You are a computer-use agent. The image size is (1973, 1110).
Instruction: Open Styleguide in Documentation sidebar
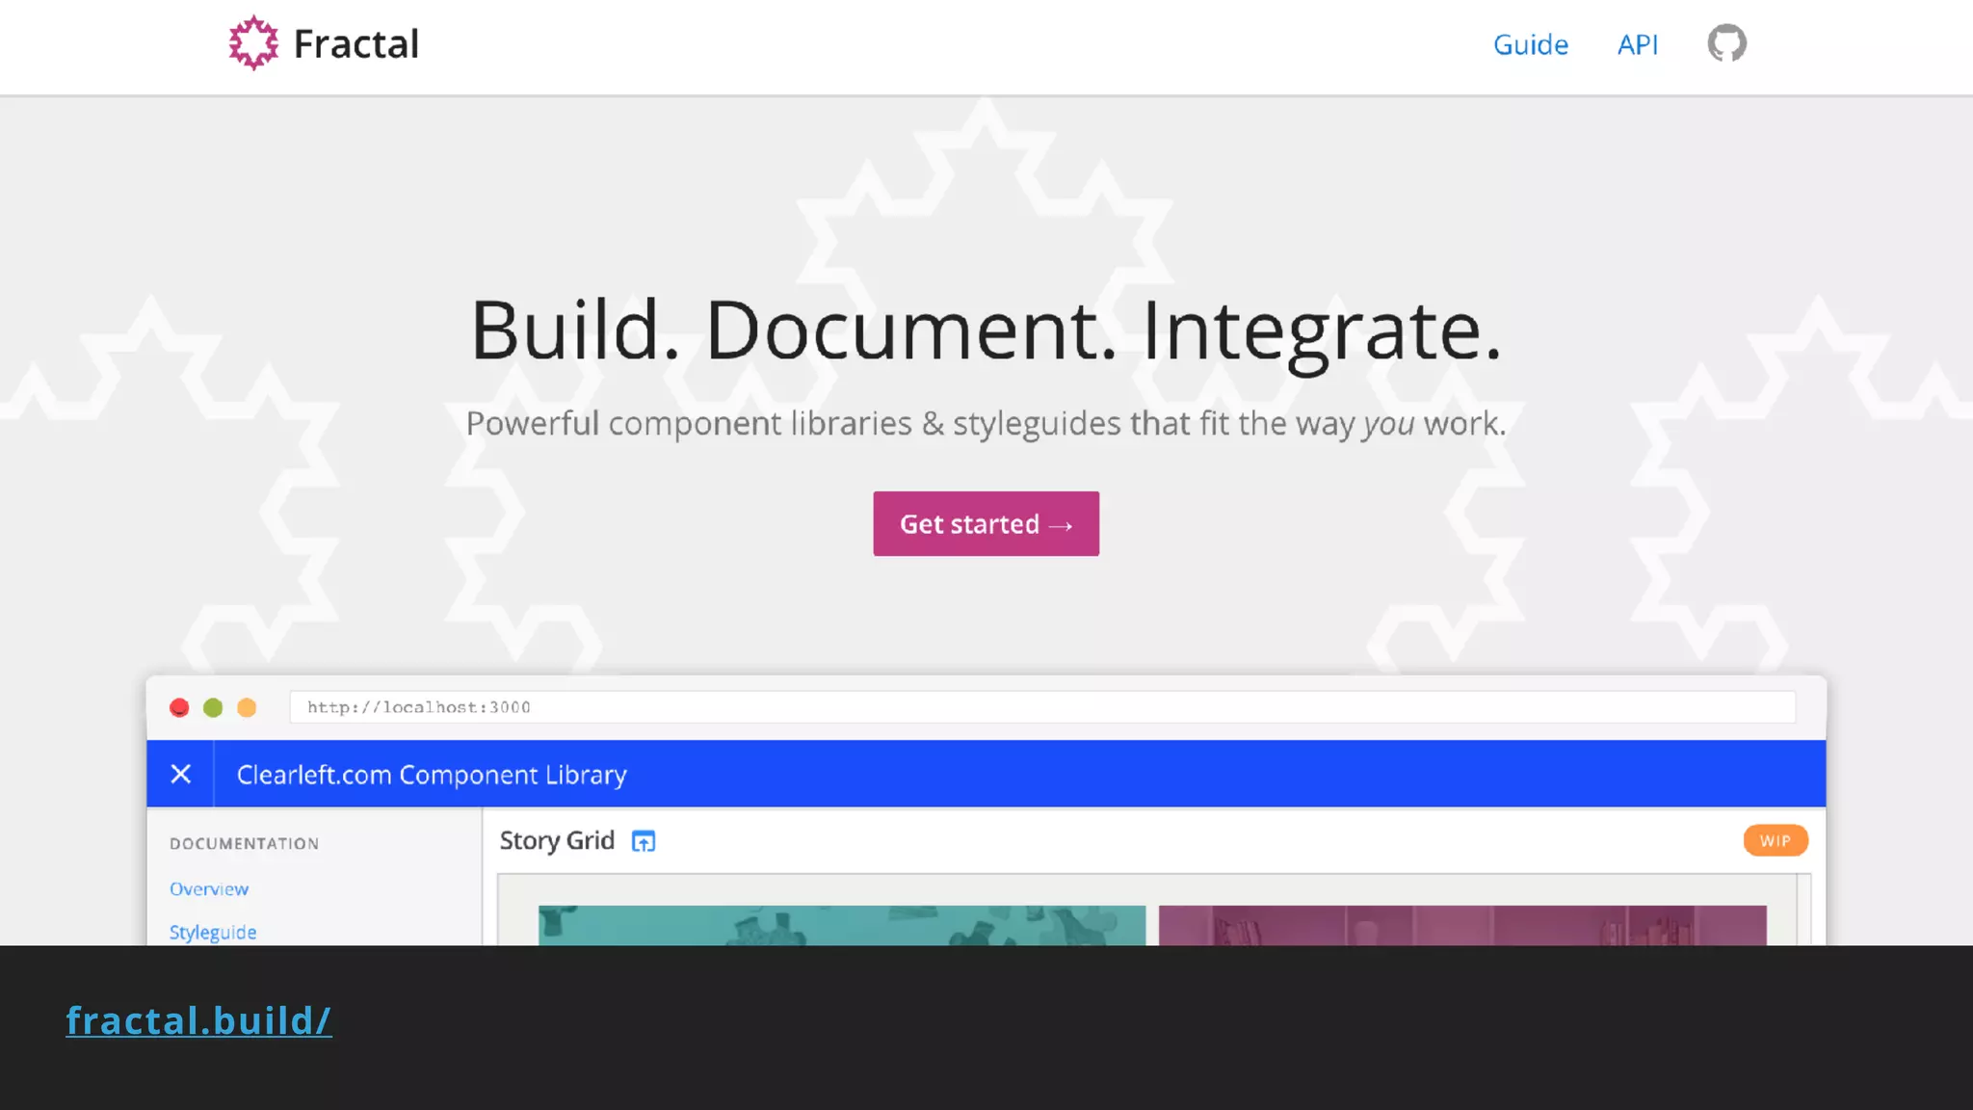coord(213,933)
